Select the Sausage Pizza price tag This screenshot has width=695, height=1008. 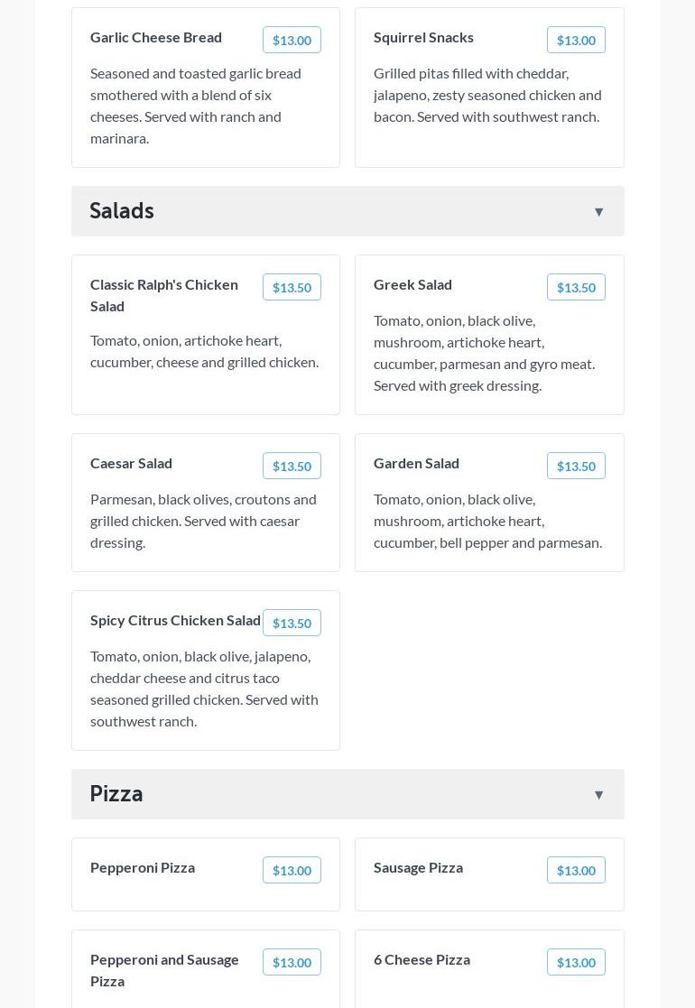click(x=576, y=870)
